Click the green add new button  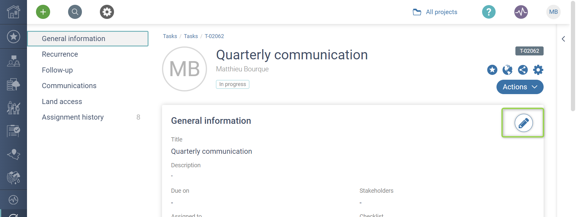click(43, 12)
